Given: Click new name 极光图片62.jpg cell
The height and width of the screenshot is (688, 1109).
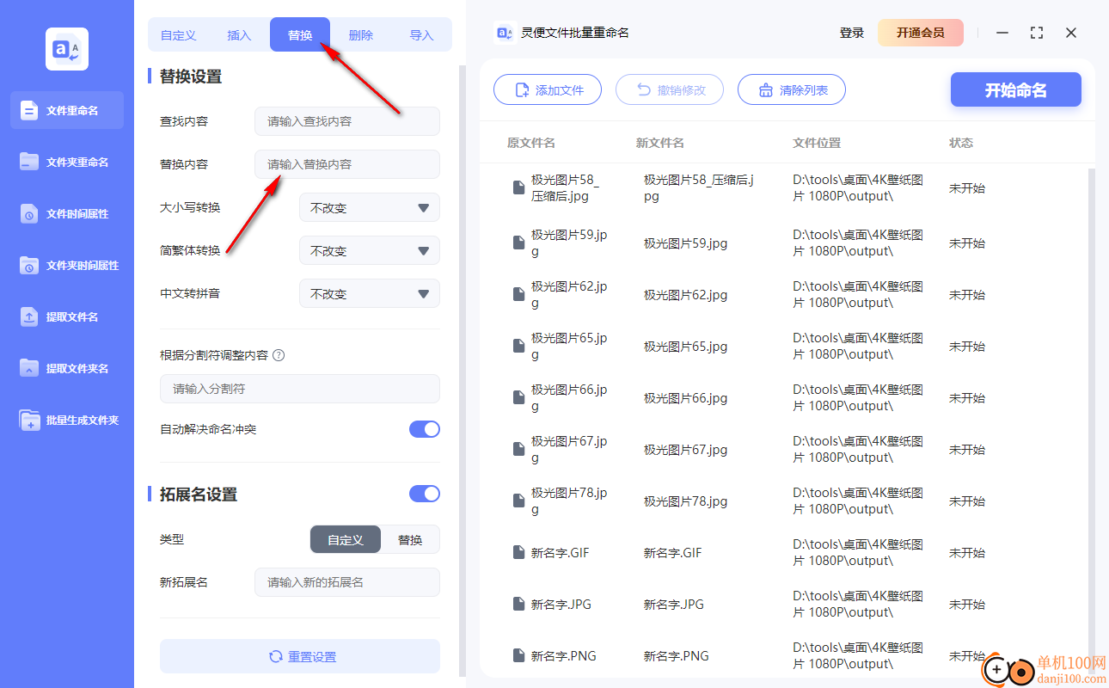Looking at the screenshot, I should tap(686, 294).
